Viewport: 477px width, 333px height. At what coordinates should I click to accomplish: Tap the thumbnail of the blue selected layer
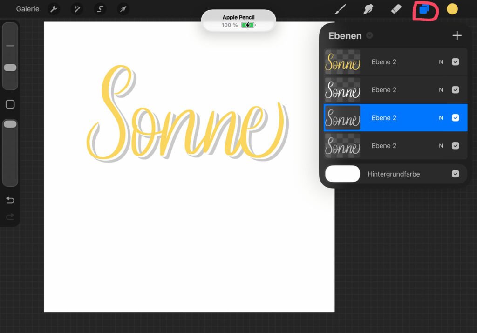pos(342,118)
